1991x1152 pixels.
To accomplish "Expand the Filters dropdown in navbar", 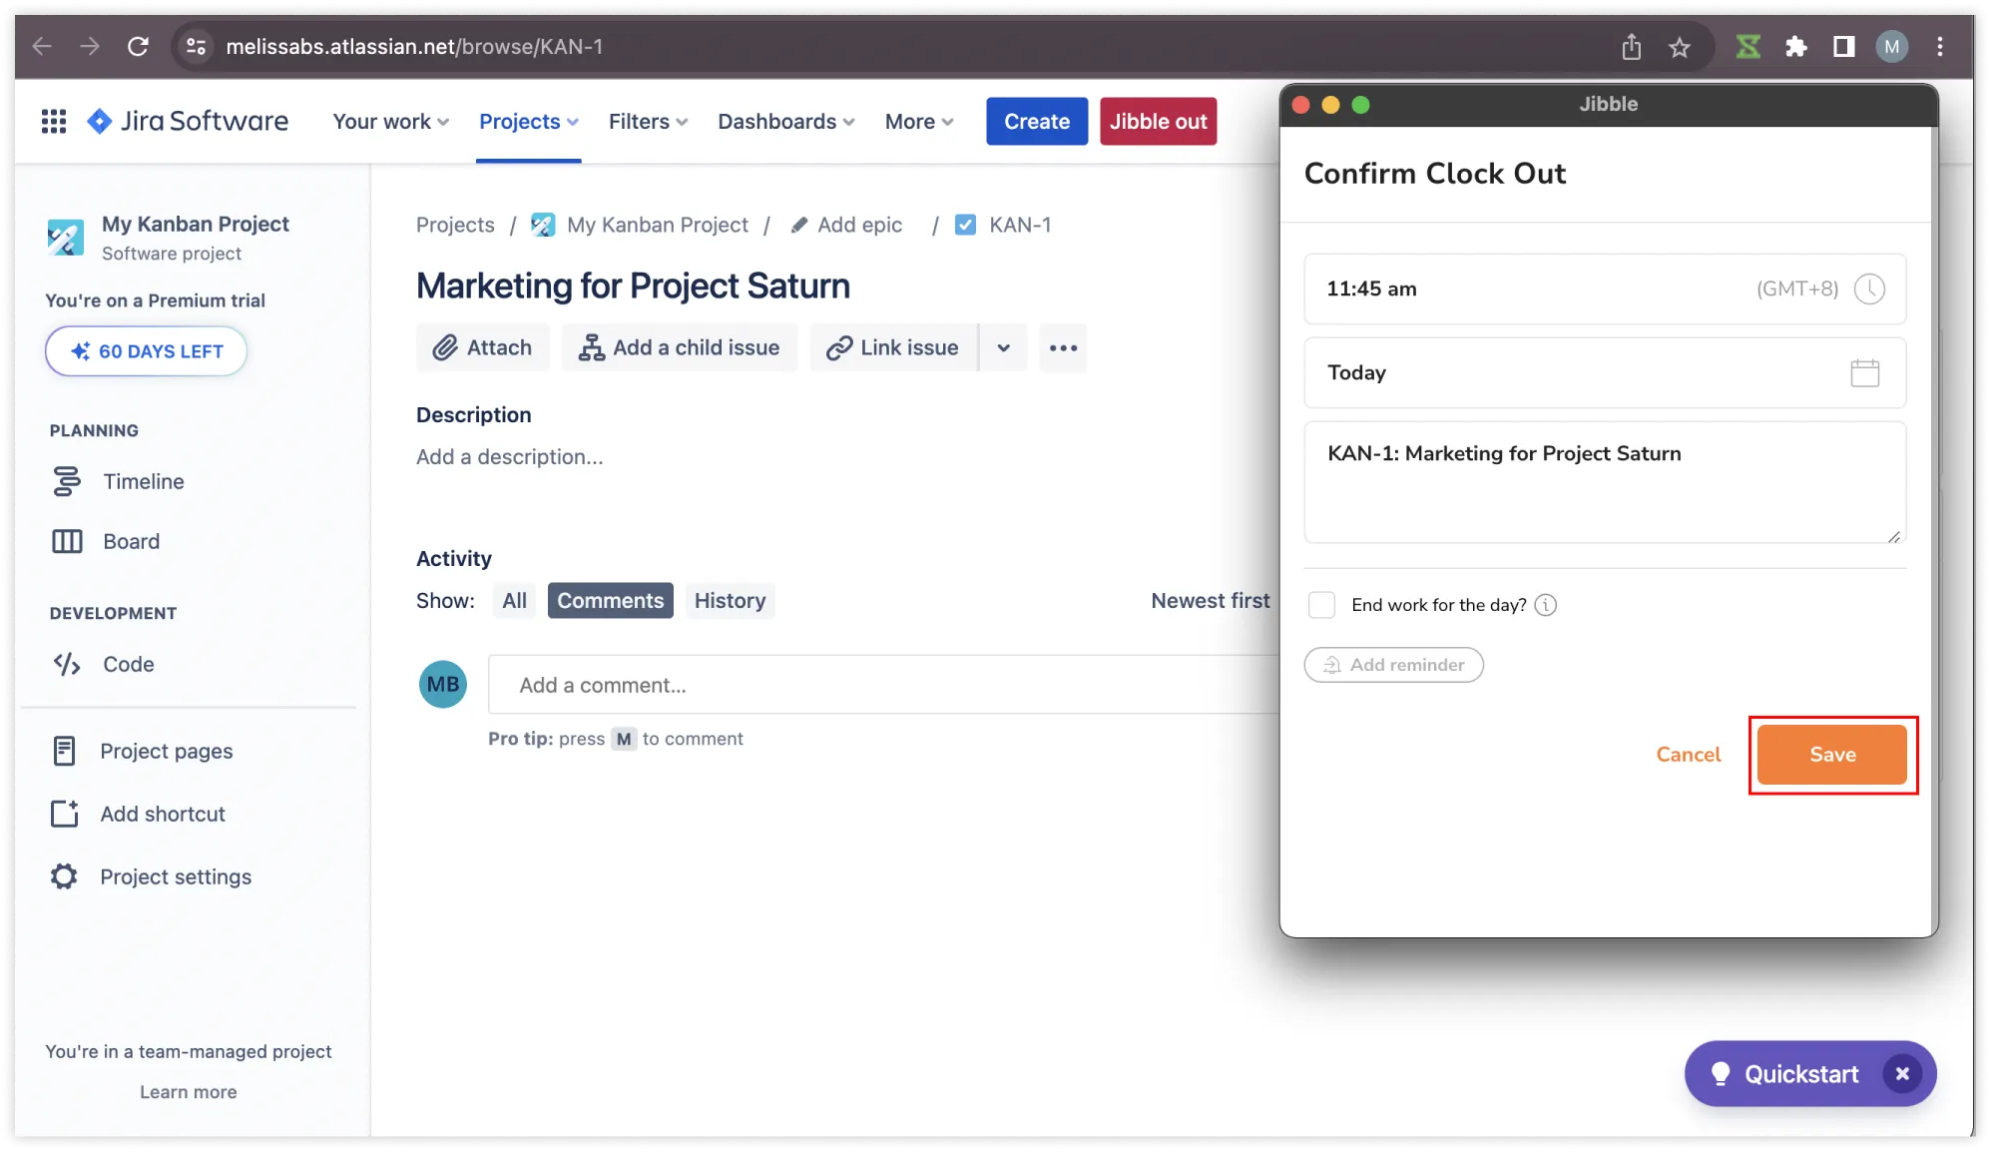I will point(648,121).
